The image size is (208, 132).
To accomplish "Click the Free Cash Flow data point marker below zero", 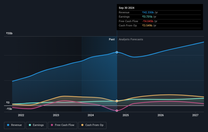I will 117,111.
